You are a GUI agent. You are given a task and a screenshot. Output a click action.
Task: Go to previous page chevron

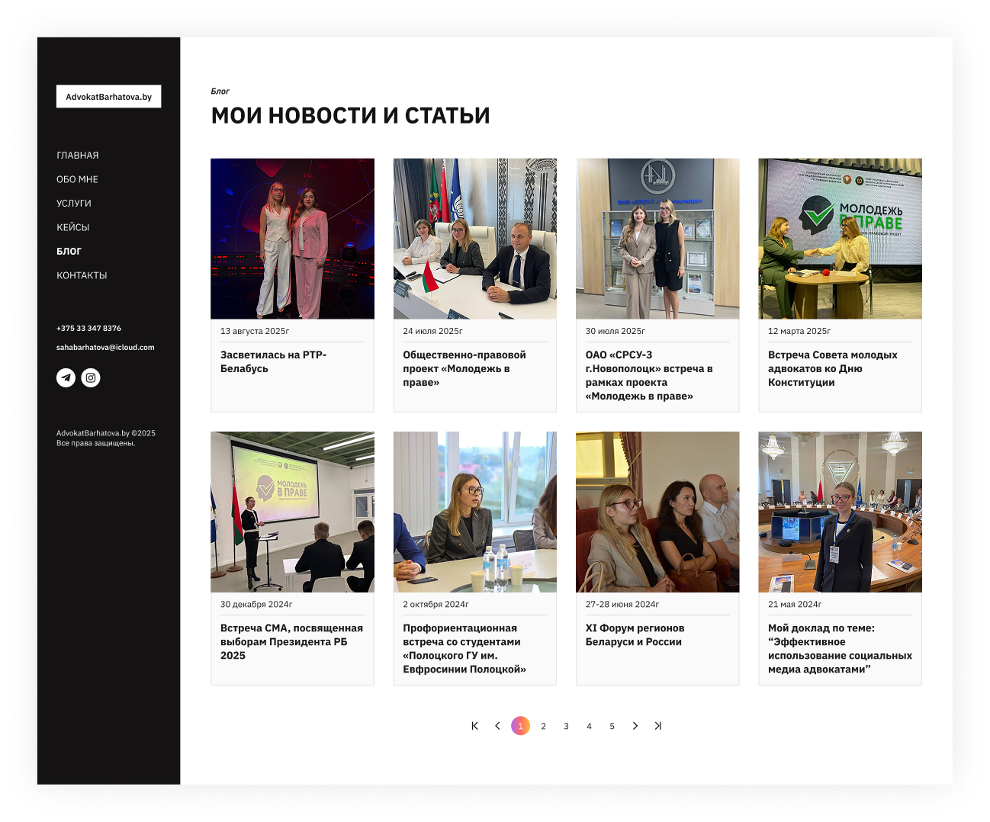(497, 726)
